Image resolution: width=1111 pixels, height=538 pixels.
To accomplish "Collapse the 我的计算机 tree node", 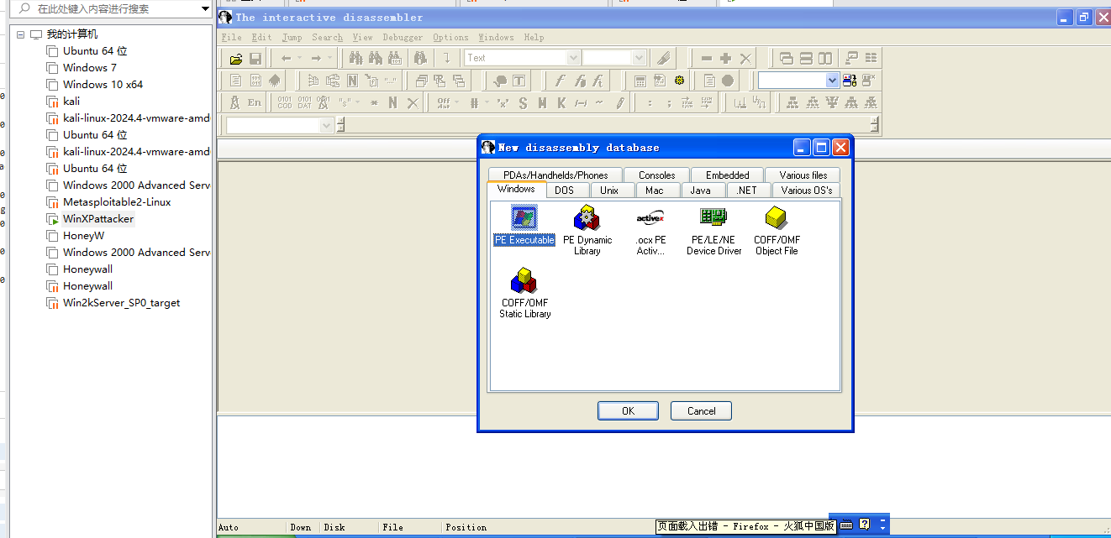I will 20,34.
